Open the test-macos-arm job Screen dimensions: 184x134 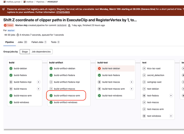155,109
